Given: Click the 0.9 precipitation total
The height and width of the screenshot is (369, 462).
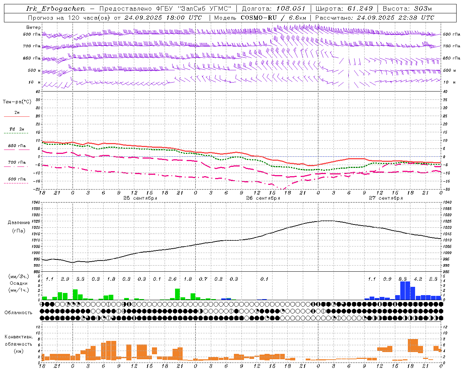Looking at the screenshot, I should click(x=387, y=279).
